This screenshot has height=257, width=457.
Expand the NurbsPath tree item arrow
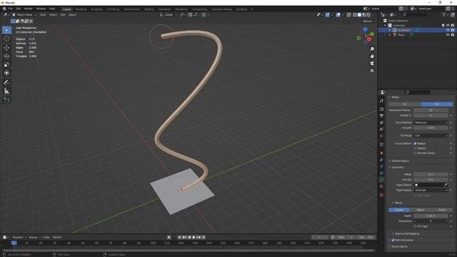pyautogui.click(x=390, y=30)
